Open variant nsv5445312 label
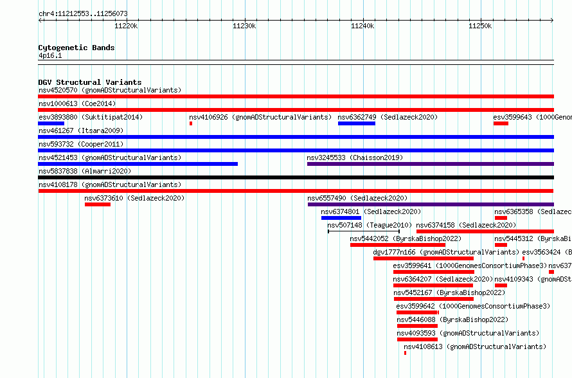 click(533, 239)
